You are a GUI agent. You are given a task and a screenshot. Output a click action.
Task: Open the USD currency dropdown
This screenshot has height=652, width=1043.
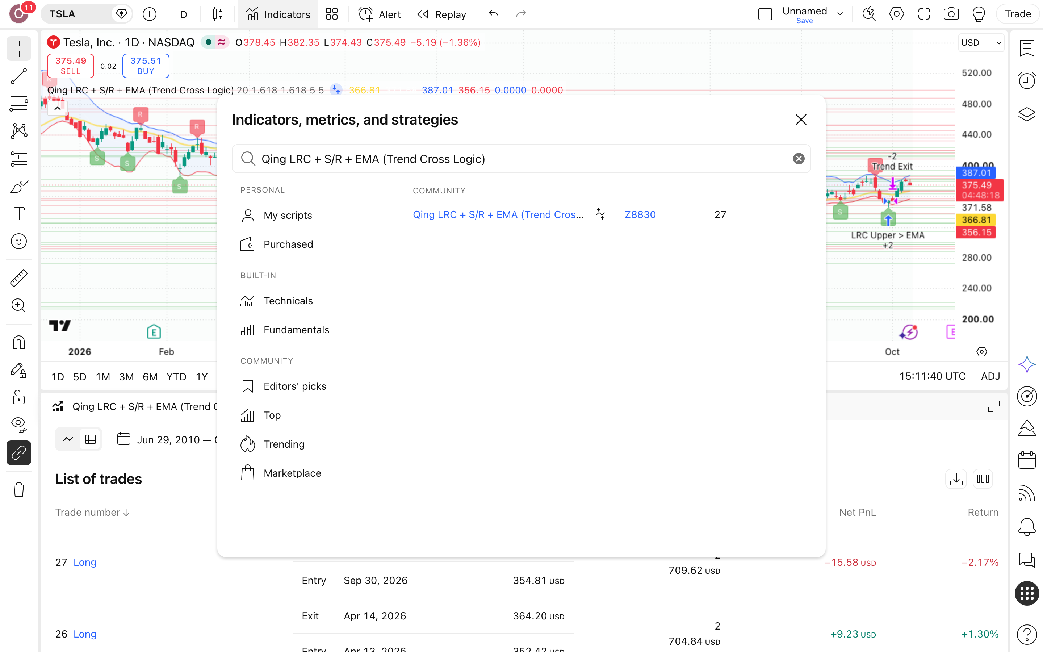click(981, 43)
